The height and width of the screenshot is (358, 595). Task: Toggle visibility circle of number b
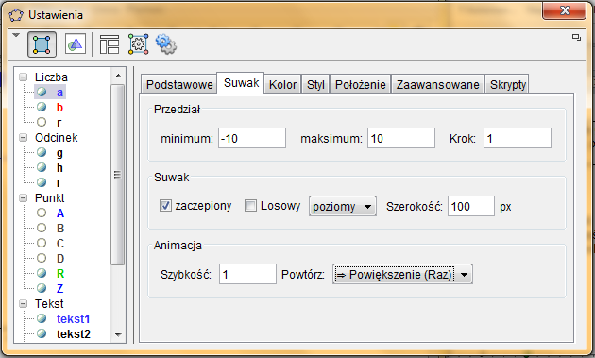pyautogui.click(x=42, y=107)
